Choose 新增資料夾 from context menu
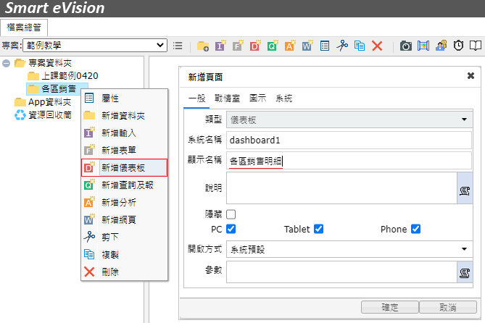Screen dimensions: 485x323 tap(125, 116)
